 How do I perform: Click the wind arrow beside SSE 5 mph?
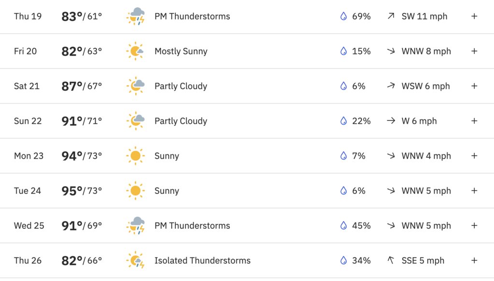pos(391,260)
